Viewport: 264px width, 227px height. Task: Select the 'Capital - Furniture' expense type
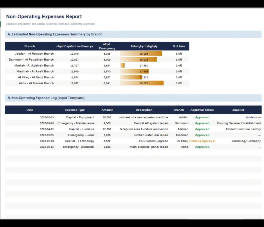[x=82, y=129]
